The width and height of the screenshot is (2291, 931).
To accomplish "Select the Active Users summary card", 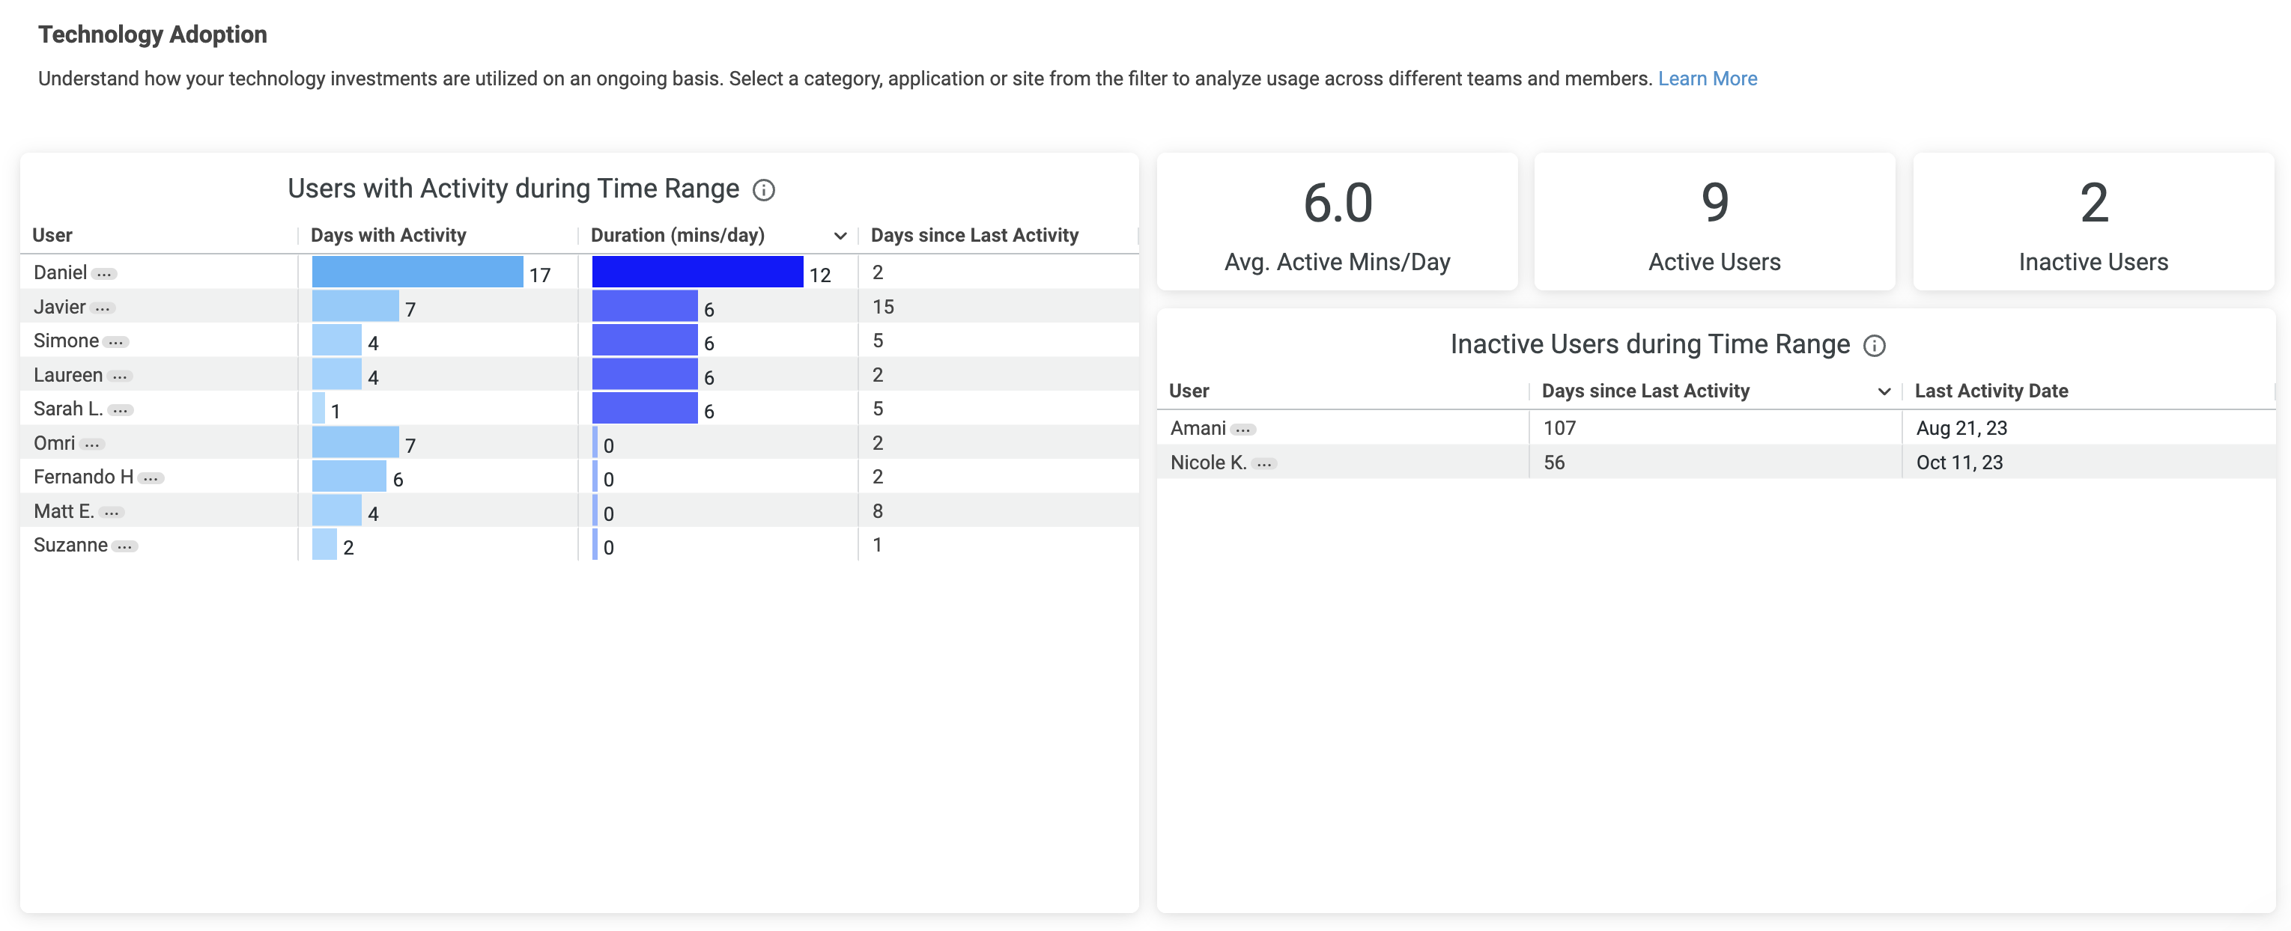I will [x=1714, y=222].
